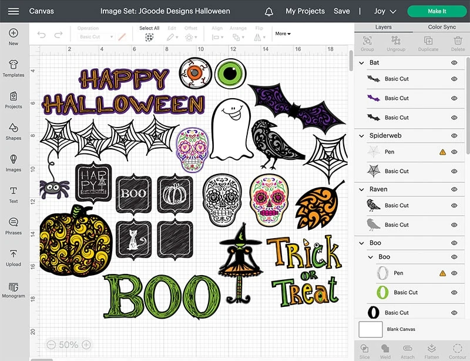Open My Projects link
The width and height of the screenshot is (470, 361).
pyautogui.click(x=305, y=11)
